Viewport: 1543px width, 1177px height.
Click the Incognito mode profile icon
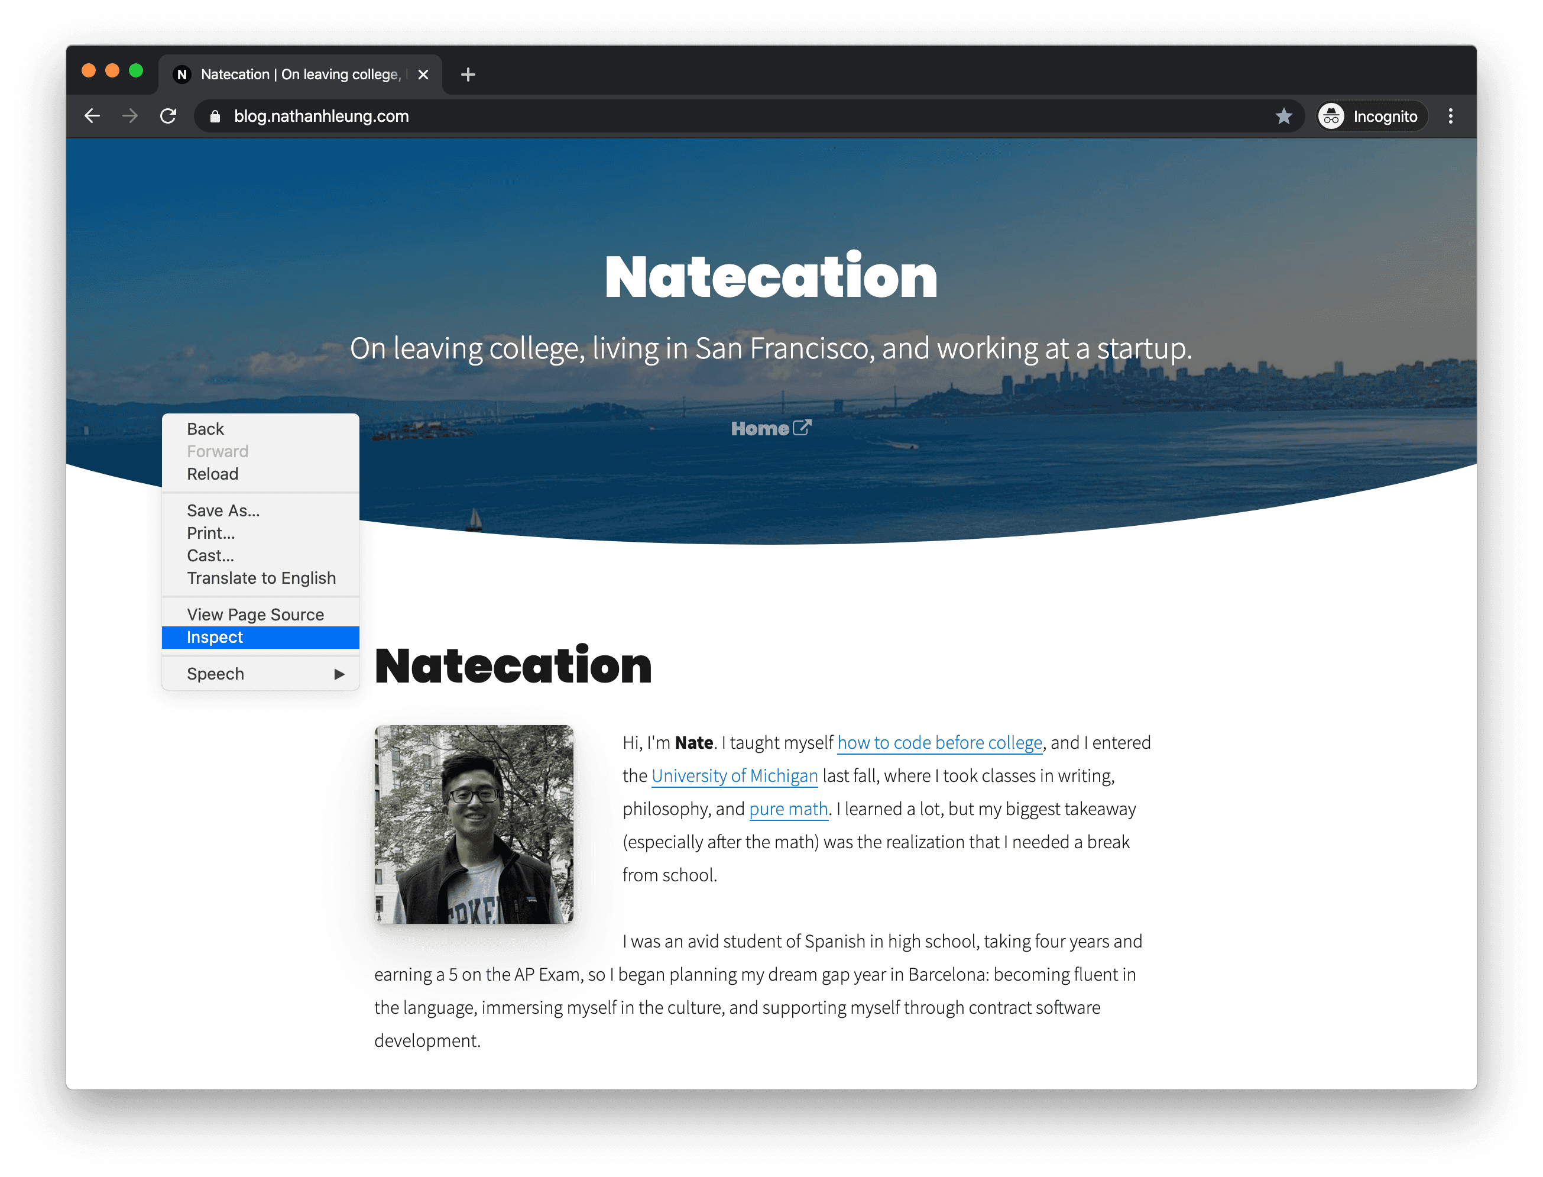pyautogui.click(x=1333, y=116)
